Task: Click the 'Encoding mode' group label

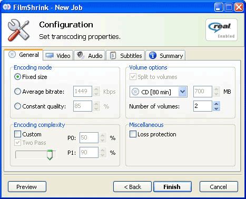Action: point(33,67)
